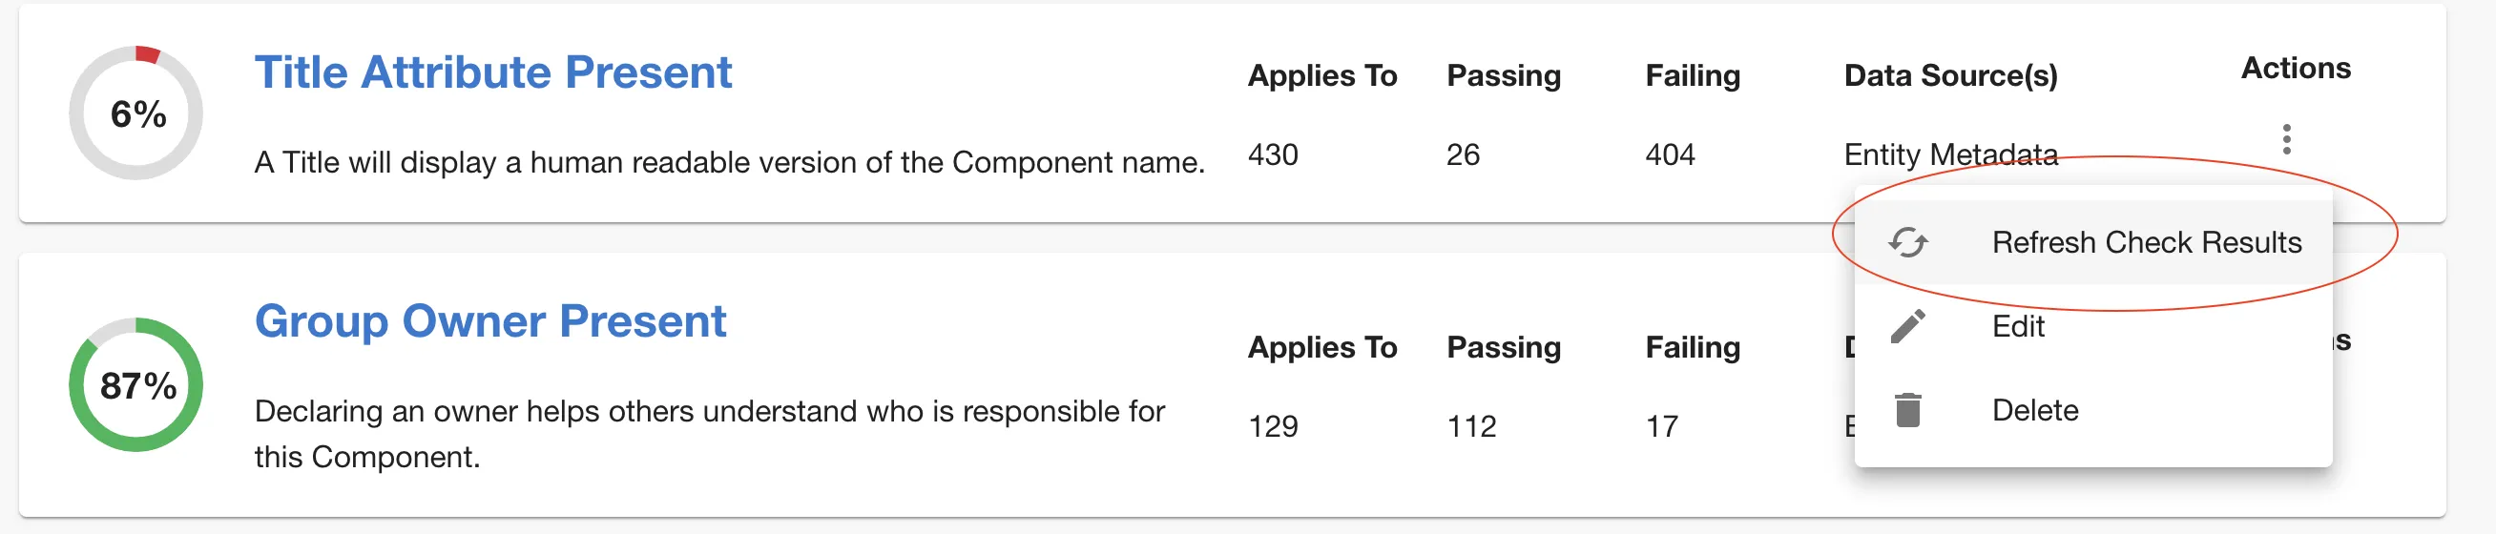Click the failing count 404
The image size is (2496, 534).
1670,155
